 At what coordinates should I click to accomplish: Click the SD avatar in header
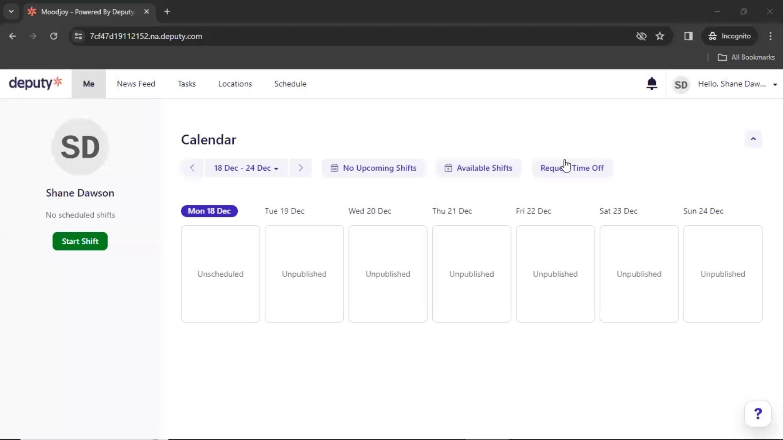(x=681, y=84)
